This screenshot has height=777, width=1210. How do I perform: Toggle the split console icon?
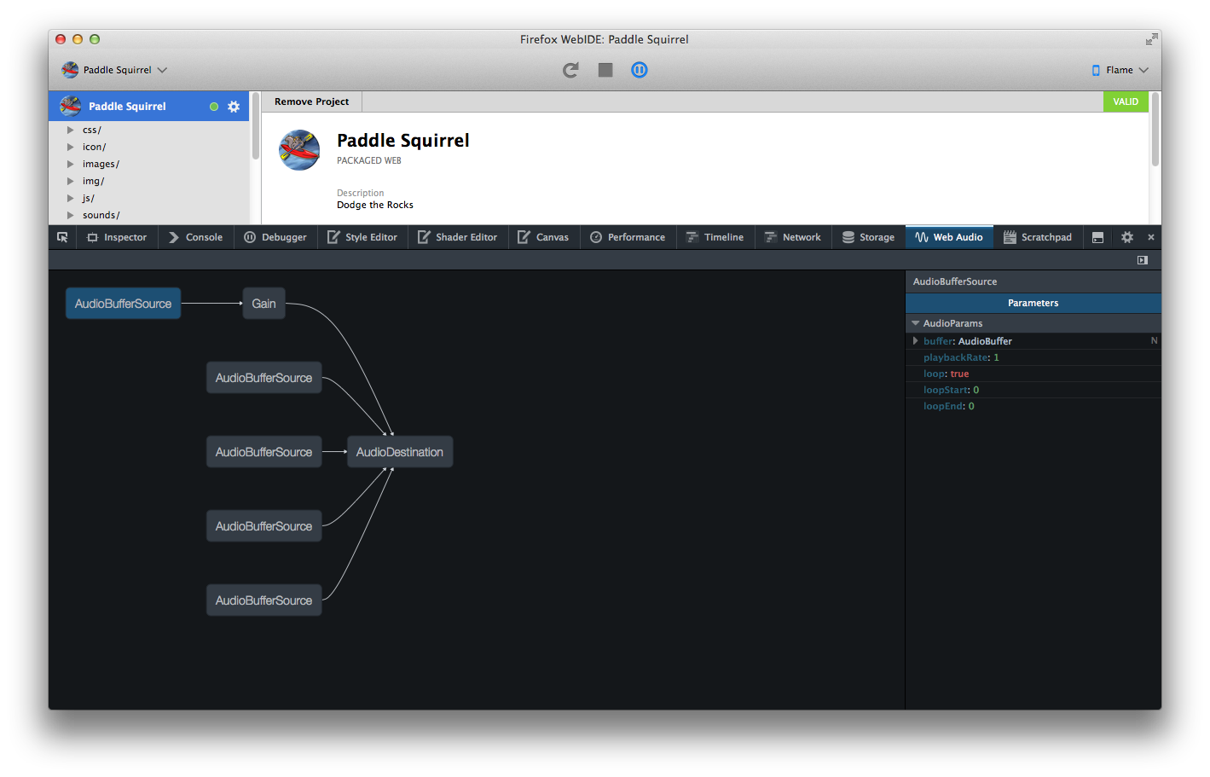tap(1097, 237)
